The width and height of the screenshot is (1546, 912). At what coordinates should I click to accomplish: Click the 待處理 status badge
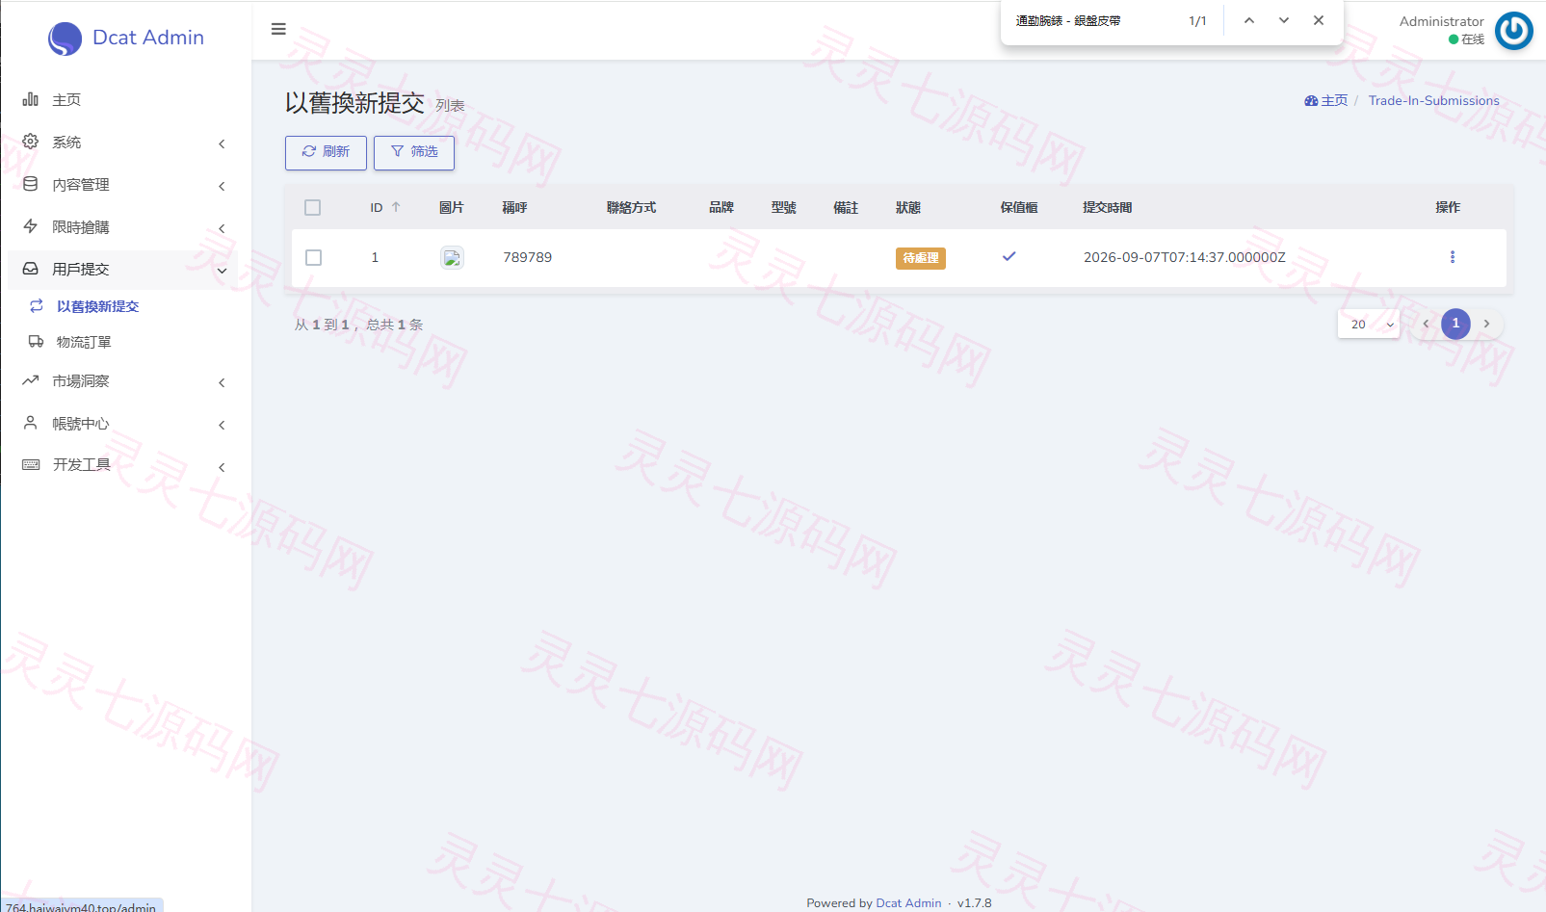[921, 258]
